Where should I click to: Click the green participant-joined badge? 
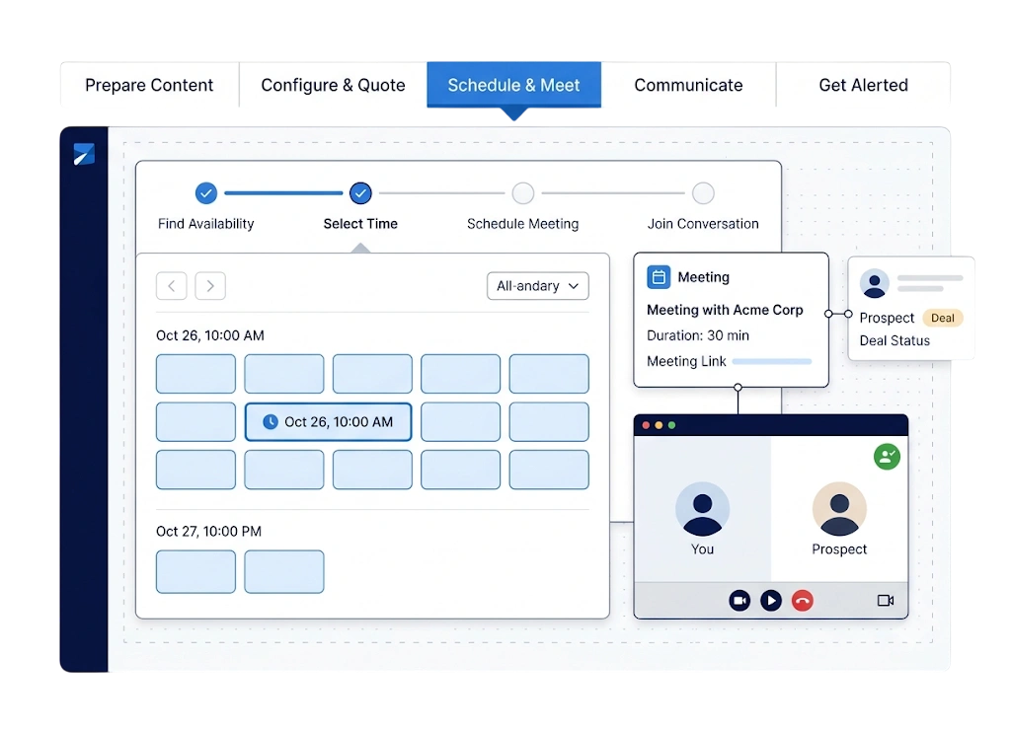click(x=887, y=457)
